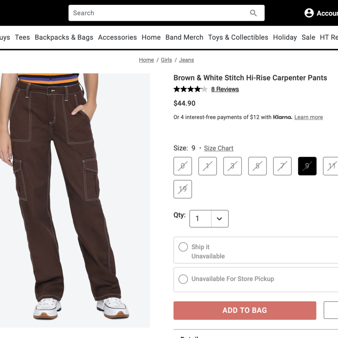Click into the Search input field

click(x=158, y=13)
